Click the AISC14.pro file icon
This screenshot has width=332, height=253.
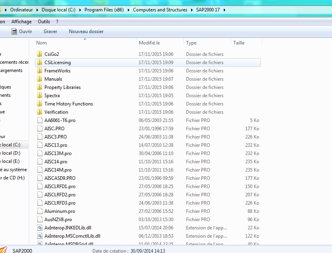point(40,161)
